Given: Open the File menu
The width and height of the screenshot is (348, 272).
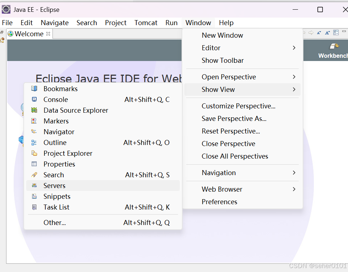Looking at the screenshot, I should [7, 23].
